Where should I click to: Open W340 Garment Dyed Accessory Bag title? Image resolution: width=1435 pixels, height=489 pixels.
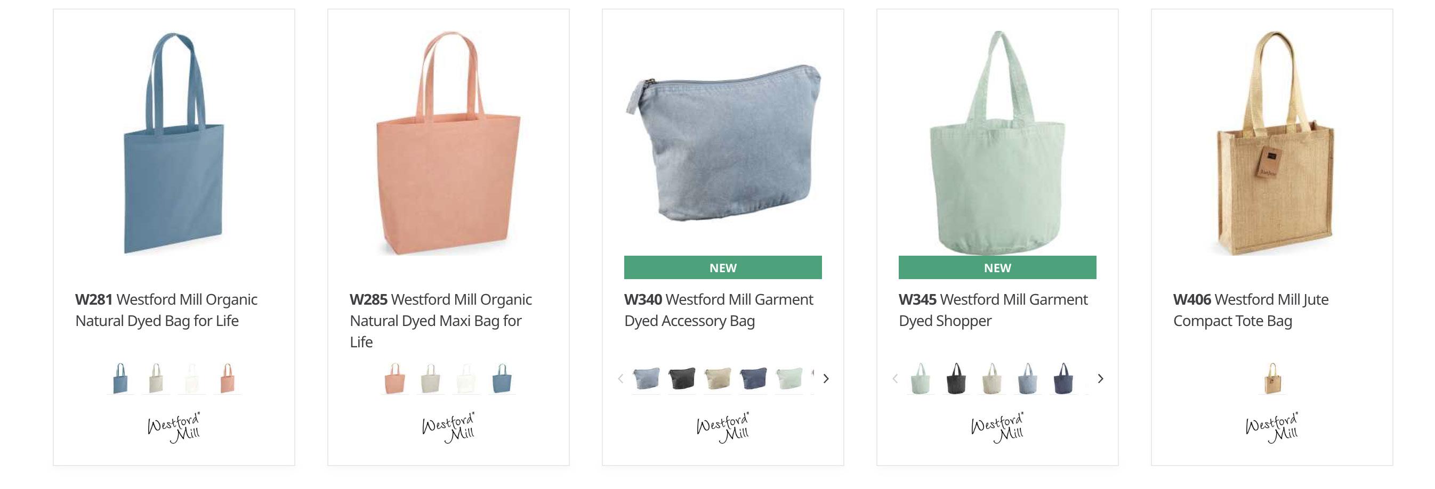(719, 310)
